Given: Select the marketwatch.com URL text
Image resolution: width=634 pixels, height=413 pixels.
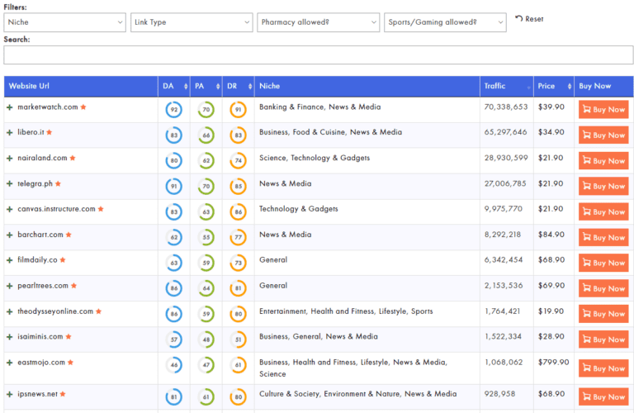Looking at the screenshot, I should [x=47, y=107].
